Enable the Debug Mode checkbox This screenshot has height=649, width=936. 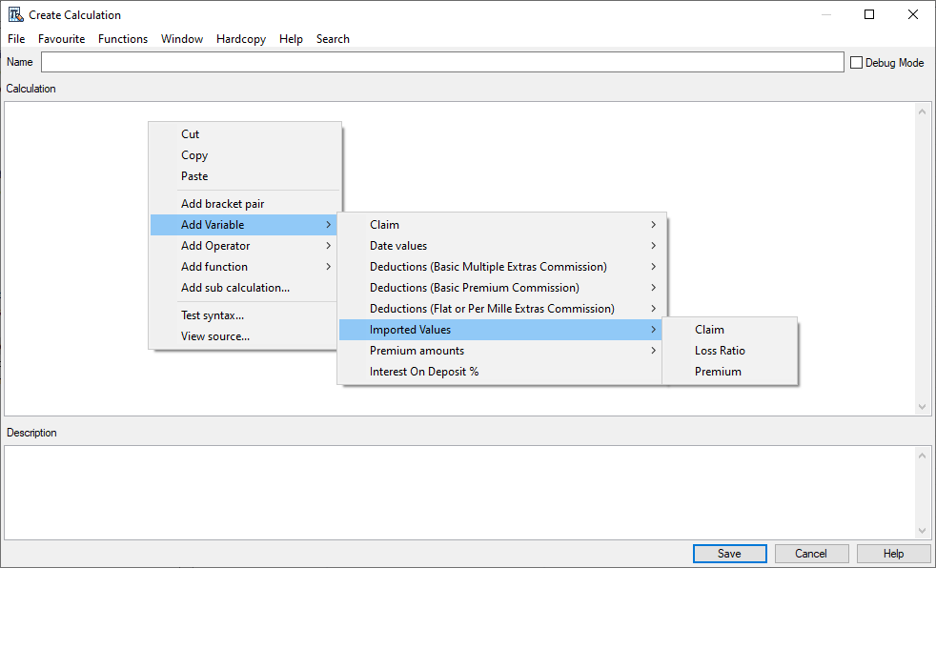coord(856,63)
